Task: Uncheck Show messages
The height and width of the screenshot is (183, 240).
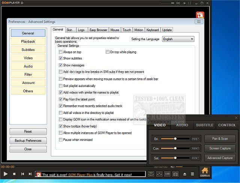Action: [61, 65]
